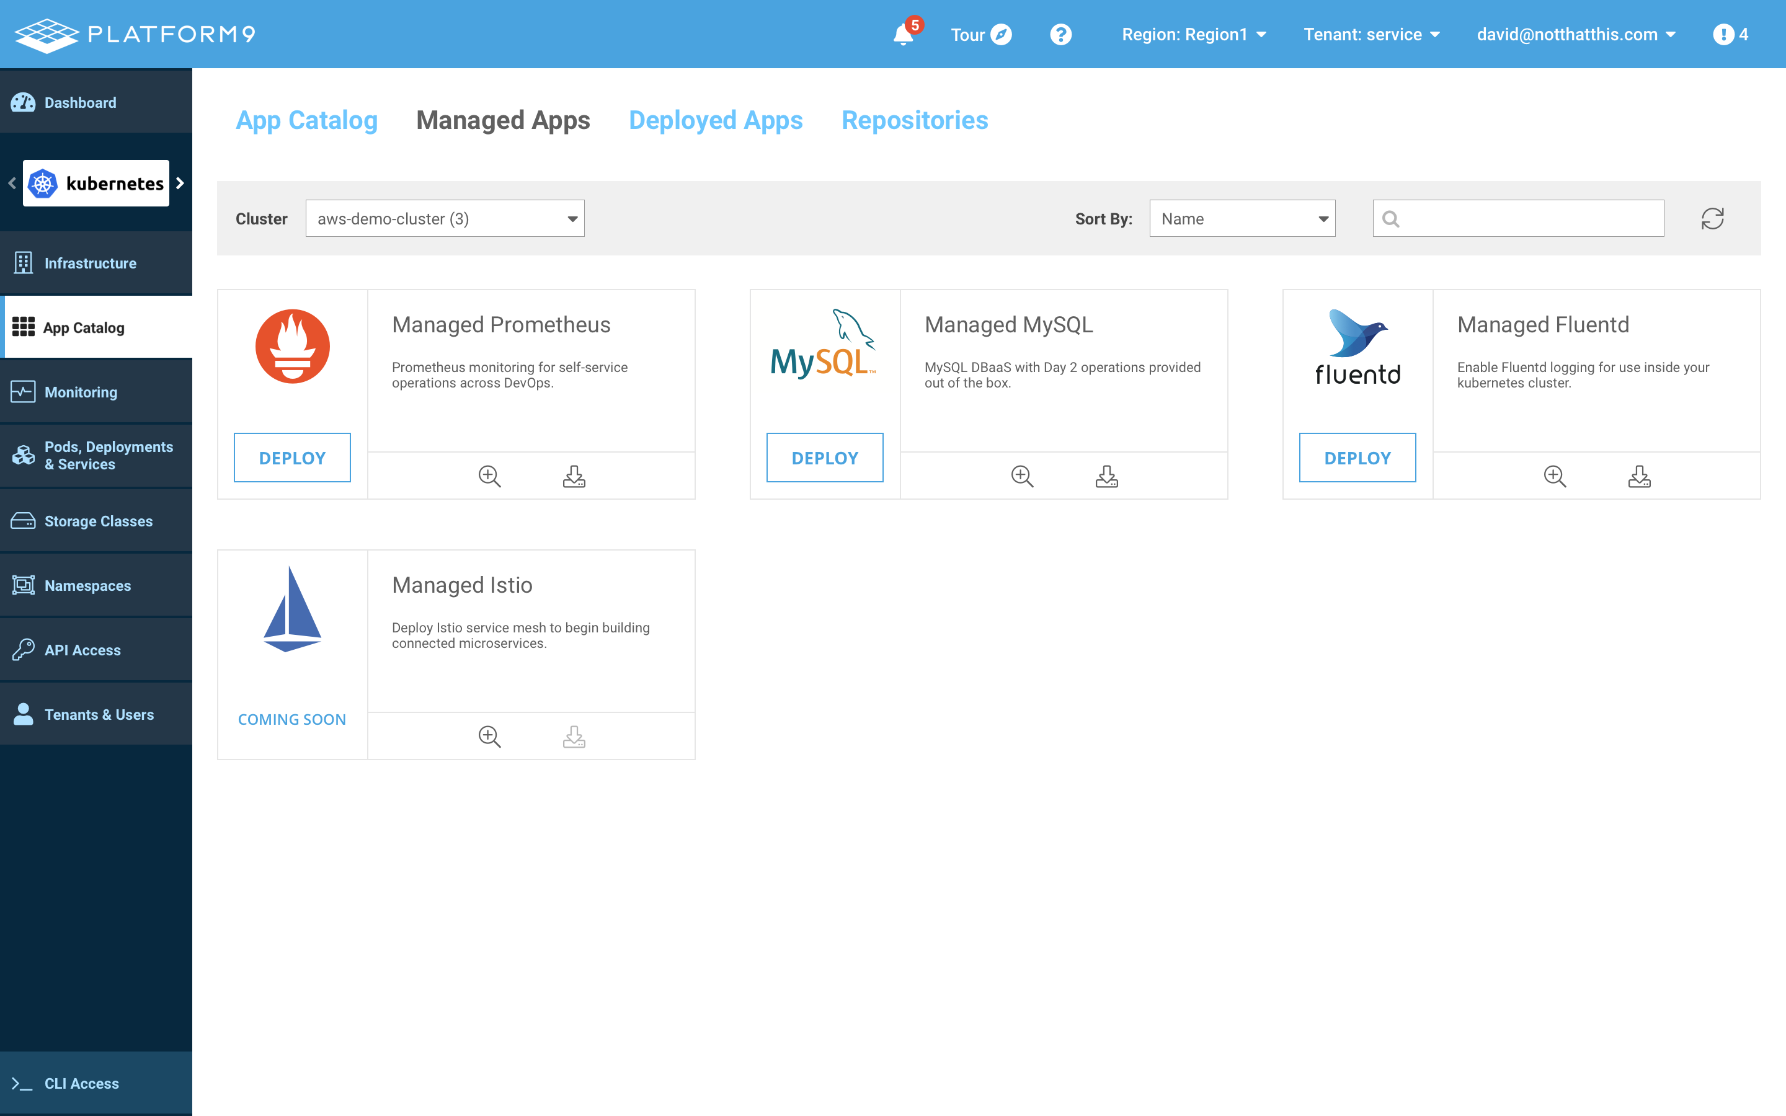Open Dashboard in the sidebar
The height and width of the screenshot is (1116, 1786).
click(x=96, y=102)
